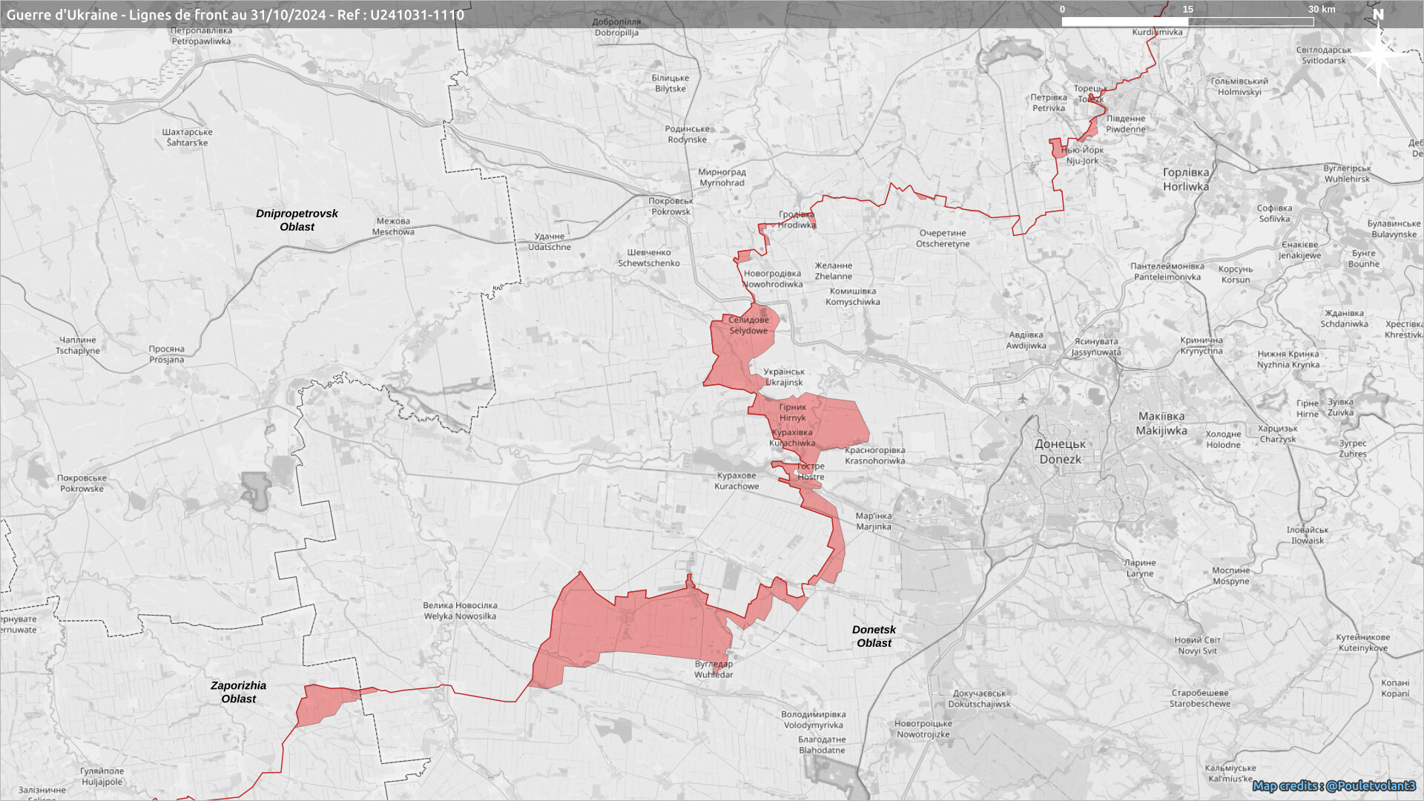
Task: Click the map credits @Pouletvolant3 text
Action: pos(1334,785)
